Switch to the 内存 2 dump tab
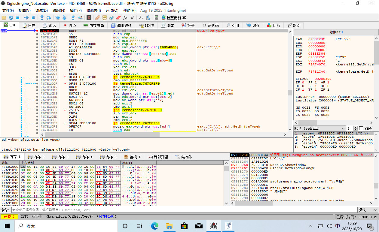This screenshot has width=379, height=232. (36, 157)
